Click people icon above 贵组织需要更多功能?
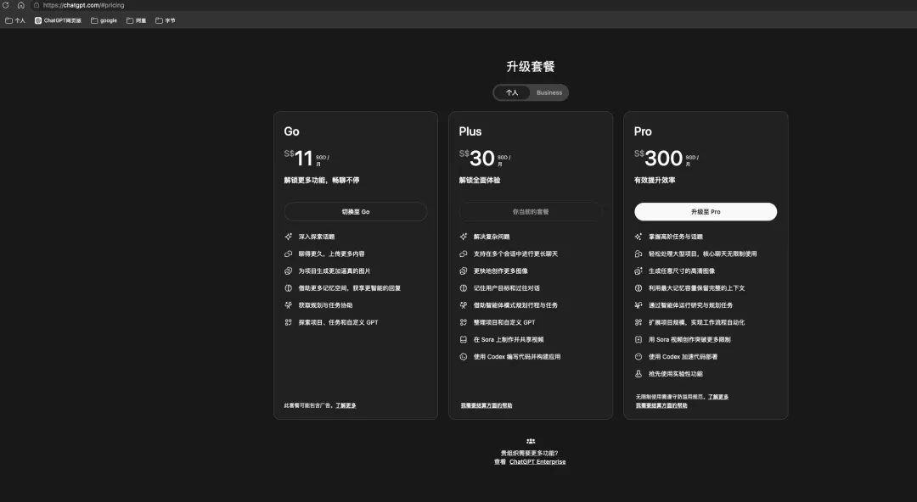 (531, 441)
